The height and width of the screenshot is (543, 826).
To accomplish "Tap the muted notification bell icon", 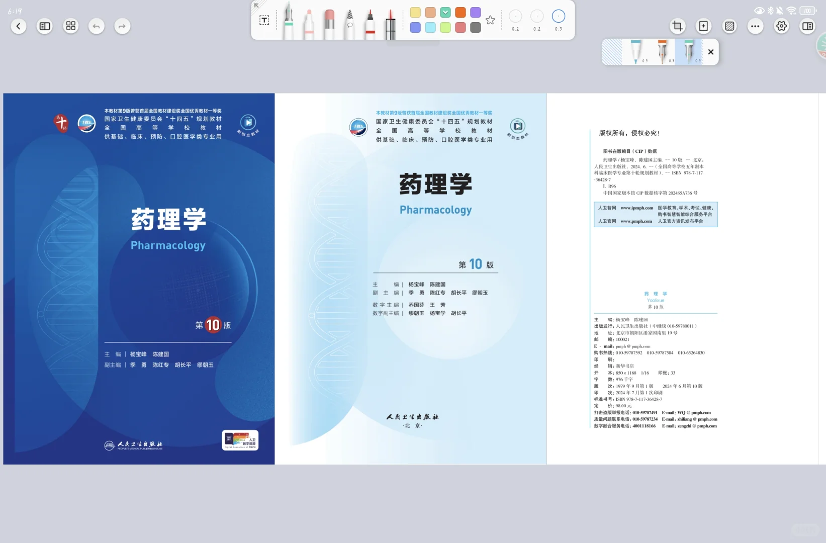I will click(780, 11).
